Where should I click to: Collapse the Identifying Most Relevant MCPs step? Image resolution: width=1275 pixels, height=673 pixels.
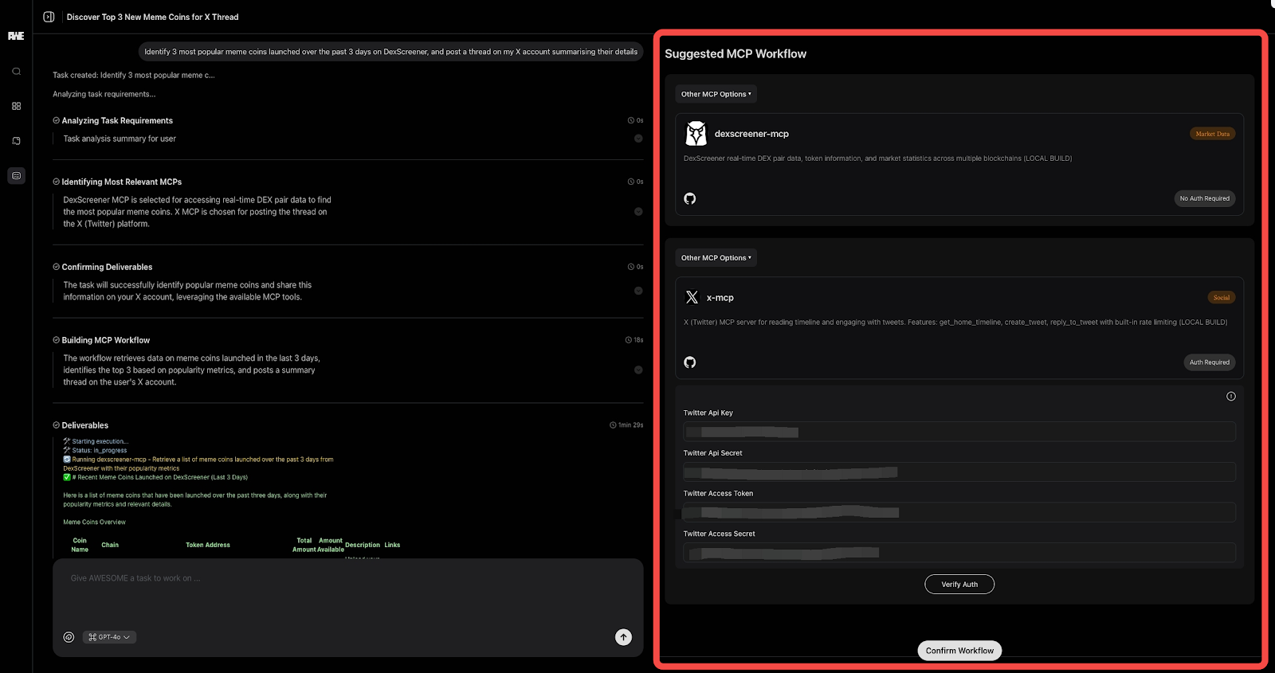point(638,212)
